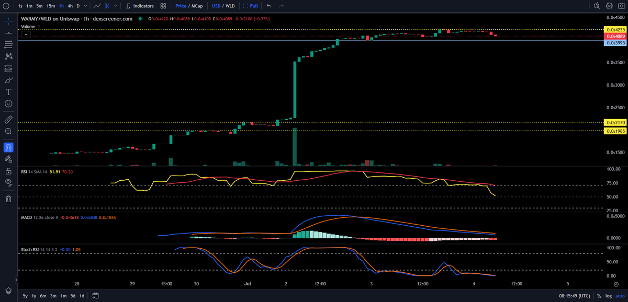This screenshot has width=628, height=302.
Task: Click the top yellow horizontal line price label
Action: 615,30
